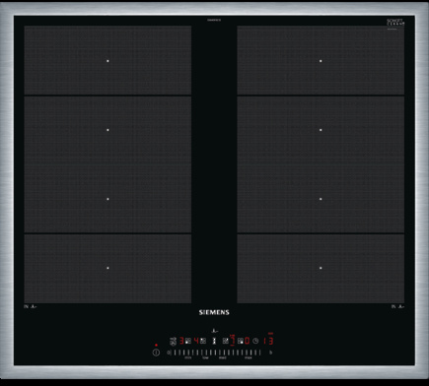Tap the red power level 4 display
The height and width of the screenshot is (386, 429).
point(196,341)
